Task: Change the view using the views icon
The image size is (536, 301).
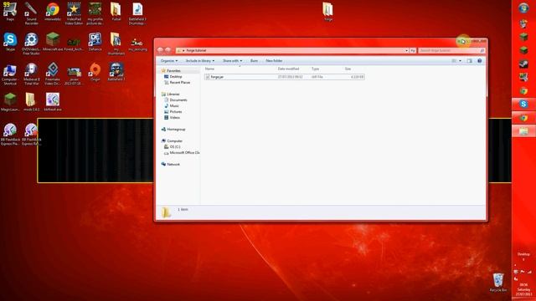Action: pyautogui.click(x=454, y=61)
